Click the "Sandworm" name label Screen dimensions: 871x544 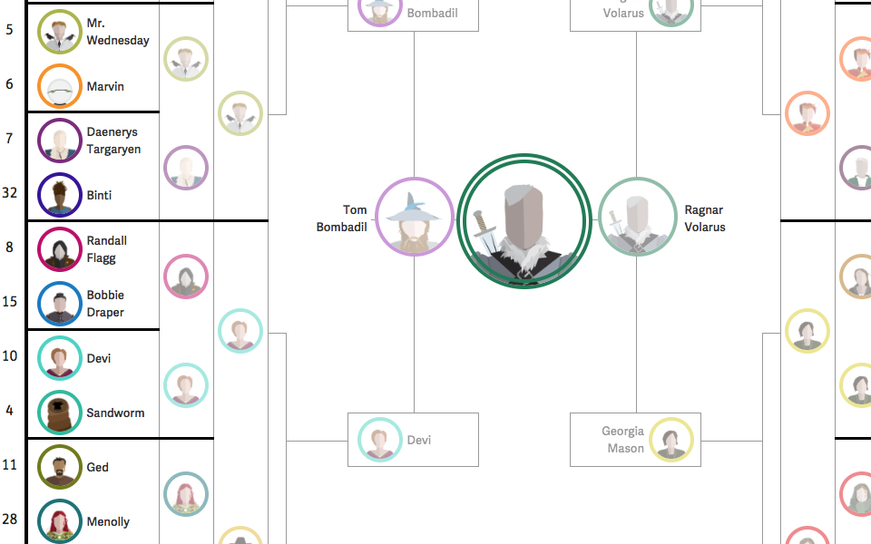115,413
